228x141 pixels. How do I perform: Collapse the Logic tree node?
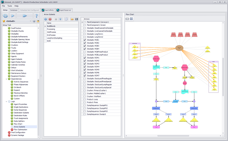[6, 101]
